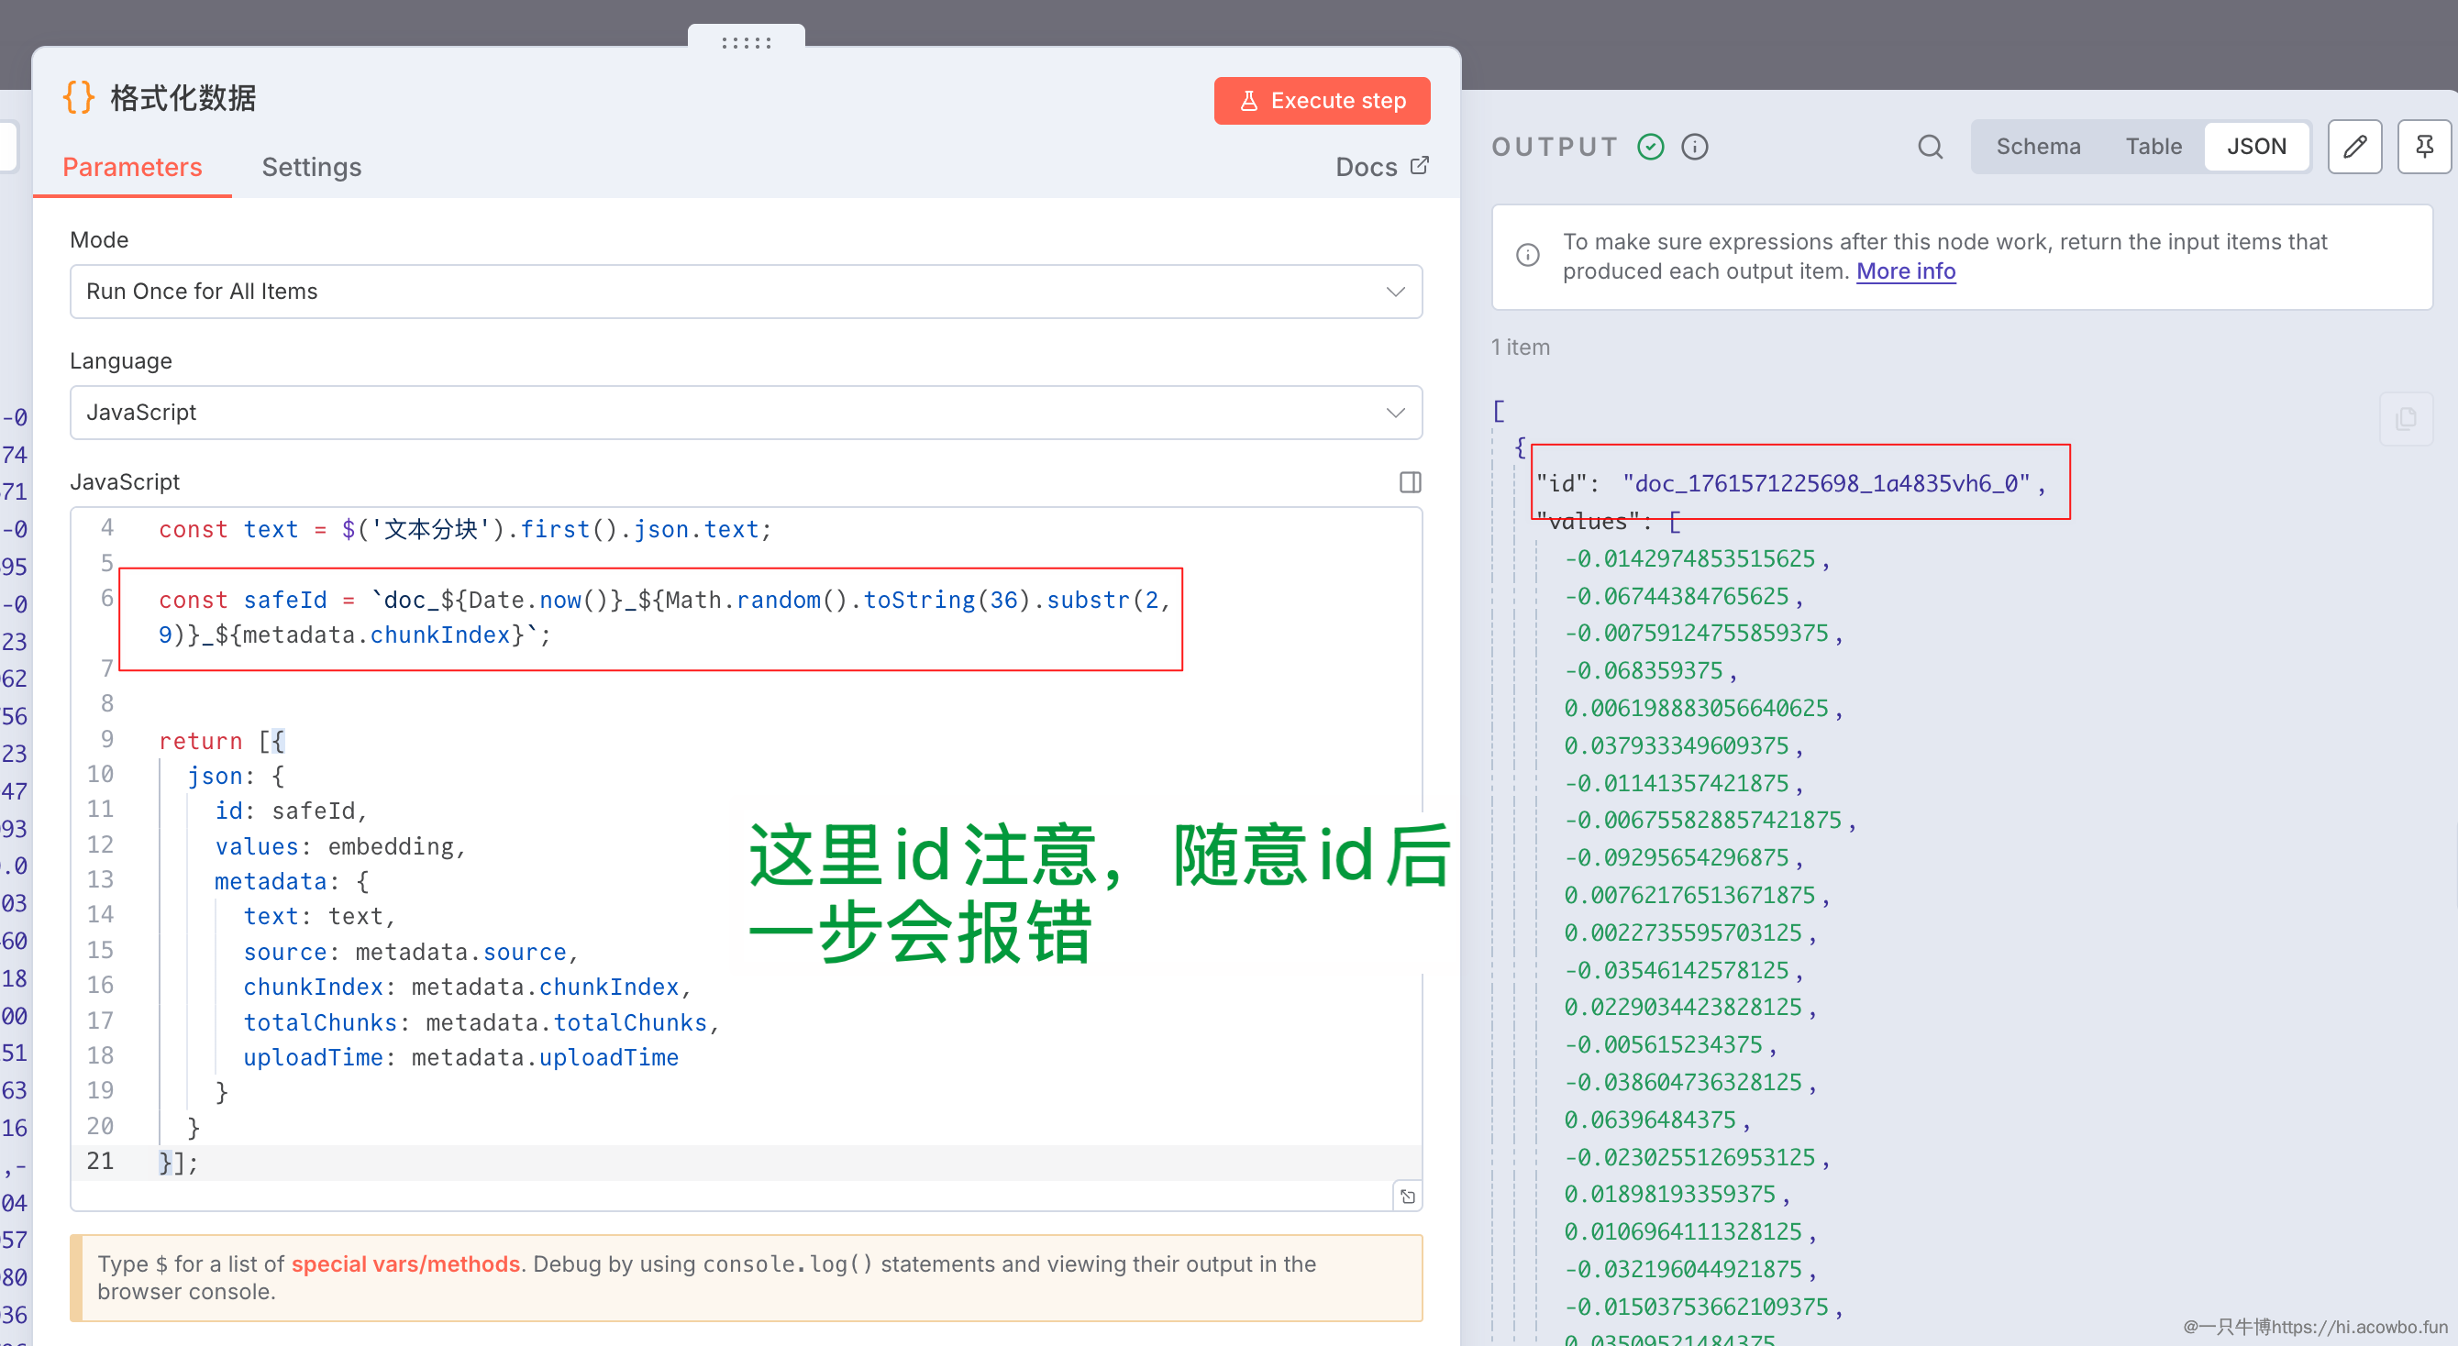
Task: Click the pencil edit output icon
Action: pyautogui.click(x=2354, y=147)
